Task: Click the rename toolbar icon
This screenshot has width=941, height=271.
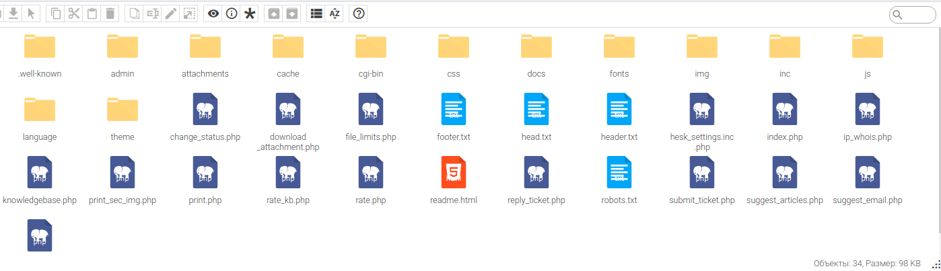Action: tap(153, 13)
